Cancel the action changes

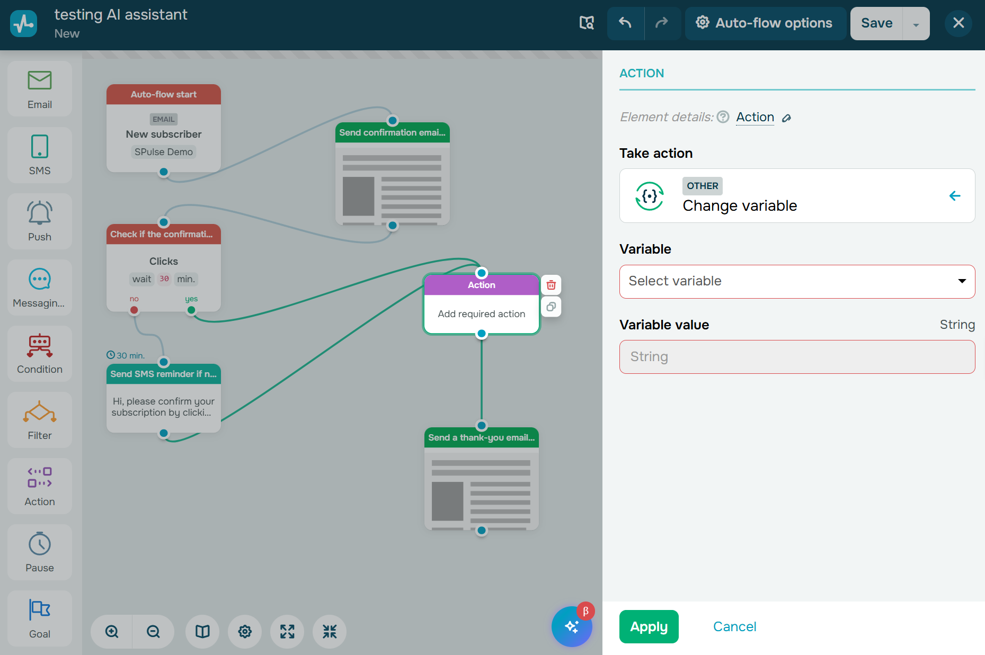click(734, 626)
